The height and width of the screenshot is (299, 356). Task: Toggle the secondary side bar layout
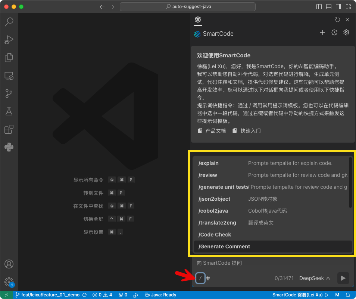[x=338, y=7]
